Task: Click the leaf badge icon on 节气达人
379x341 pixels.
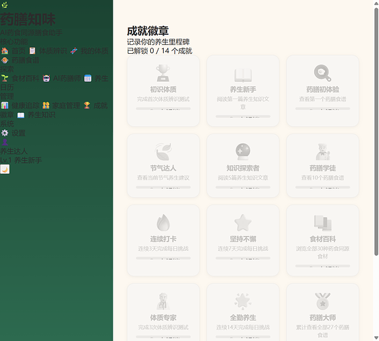Action: [x=163, y=152]
